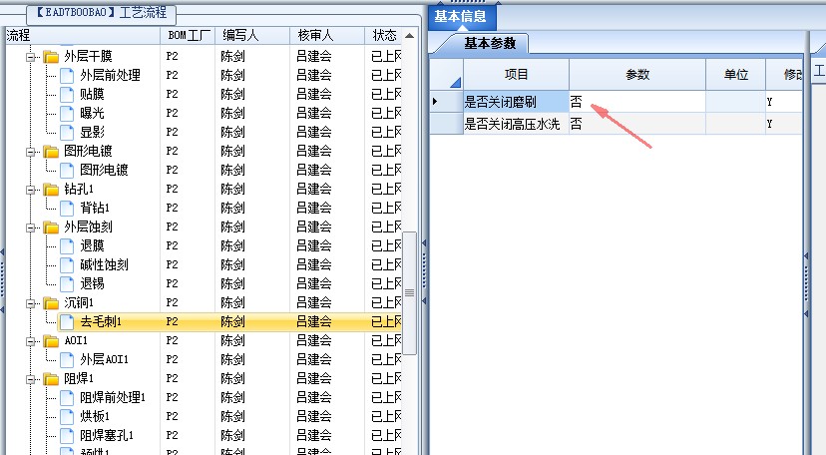The width and height of the screenshot is (826, 455).
Task: Collapse the 沉铜1 tree node
Action: (x=31, y=303)
